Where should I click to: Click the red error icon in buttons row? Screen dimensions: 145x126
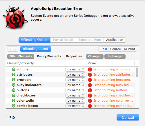tap(90, 90)
